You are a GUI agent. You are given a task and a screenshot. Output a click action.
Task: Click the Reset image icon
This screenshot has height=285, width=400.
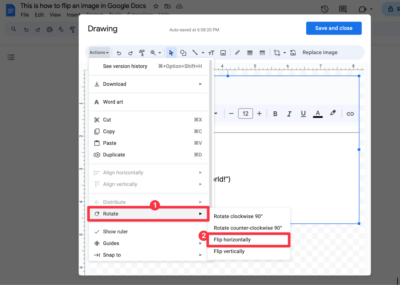coord(293,53)
